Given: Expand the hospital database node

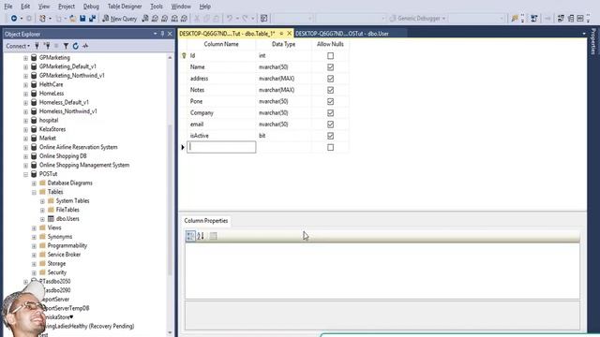Looking at the screenshot, I should (x=25, y=121).
